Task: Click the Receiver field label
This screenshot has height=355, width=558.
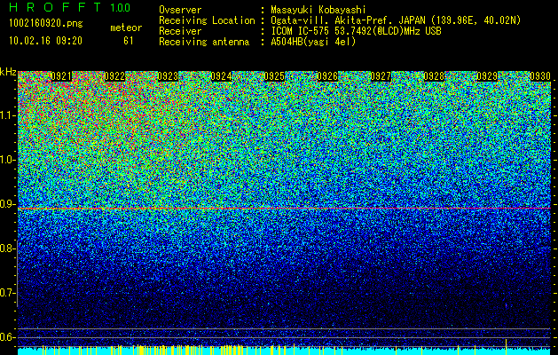Action: tap(180, 31)
